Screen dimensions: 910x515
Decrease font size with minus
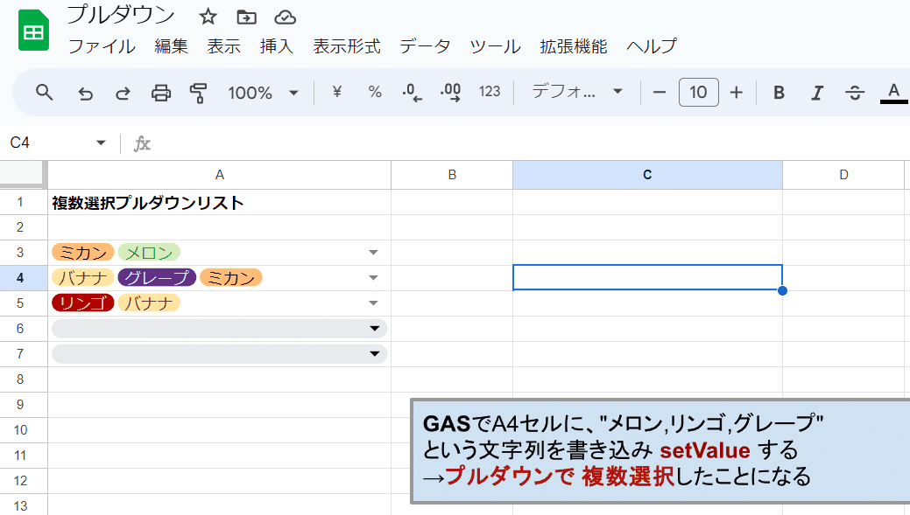660,92
